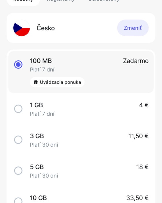Screen dimensions: 162x203
Task: Click the 18 € price
Action: pos(142,167)
